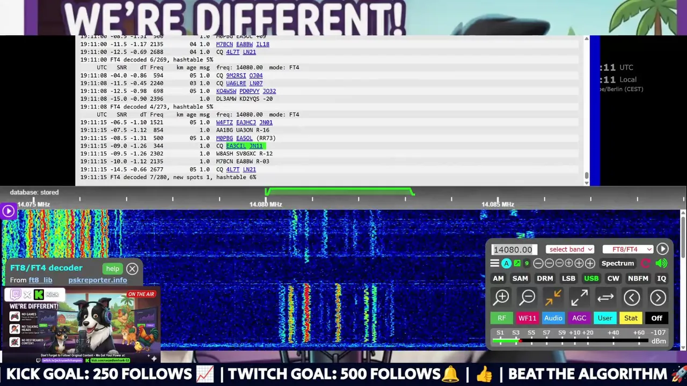Mute audio with the green speaker icon
687x386 pixels.
(661, 263)
